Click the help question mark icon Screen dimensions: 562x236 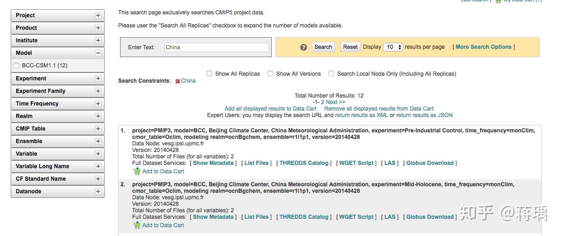[303, 47]
